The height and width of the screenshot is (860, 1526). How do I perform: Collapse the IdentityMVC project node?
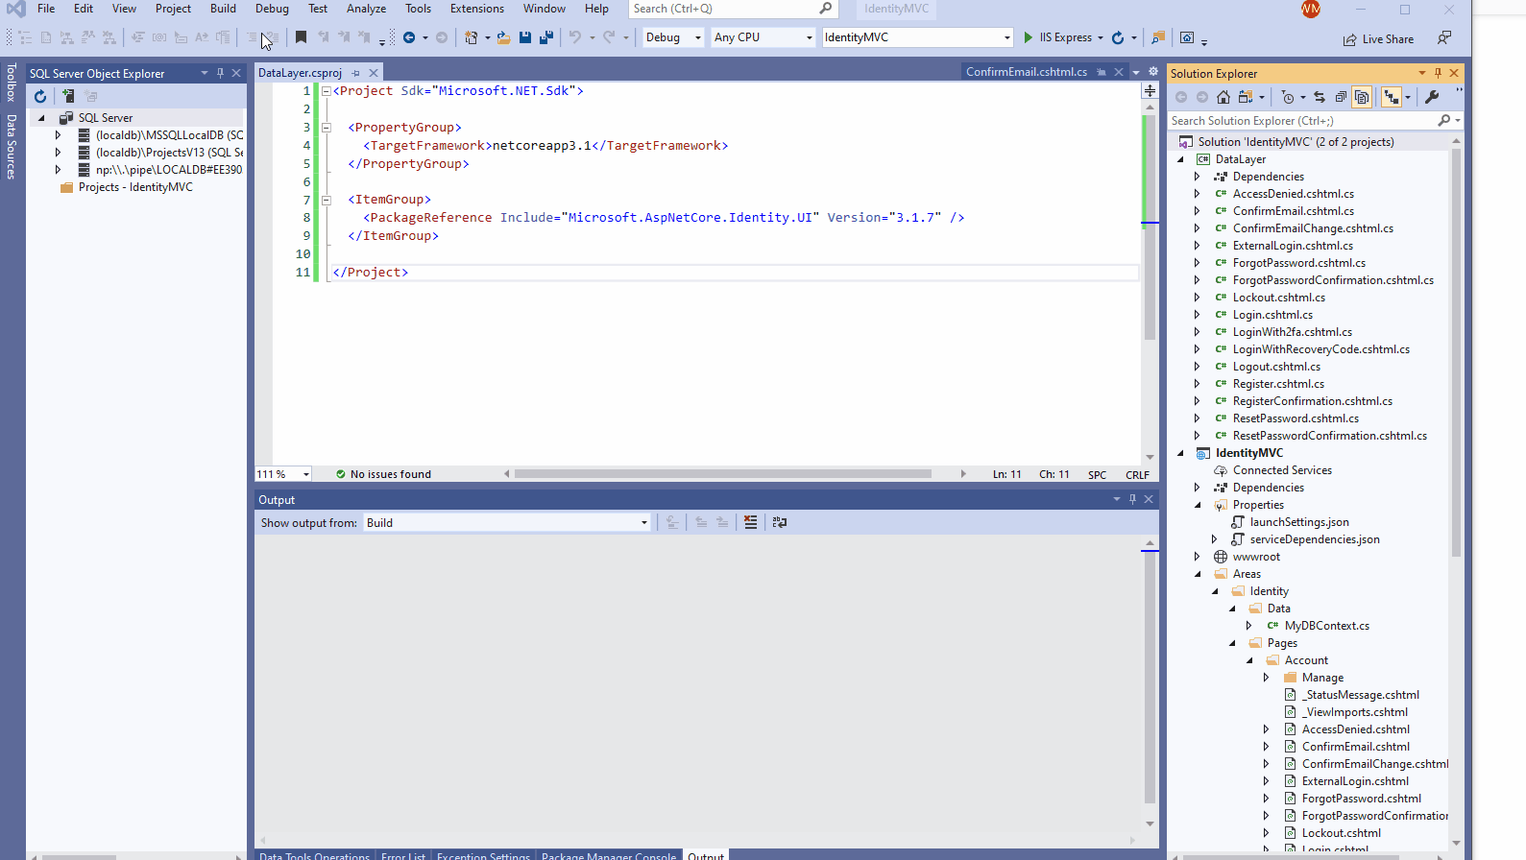pyautogui.click(x=1180, y=453)
